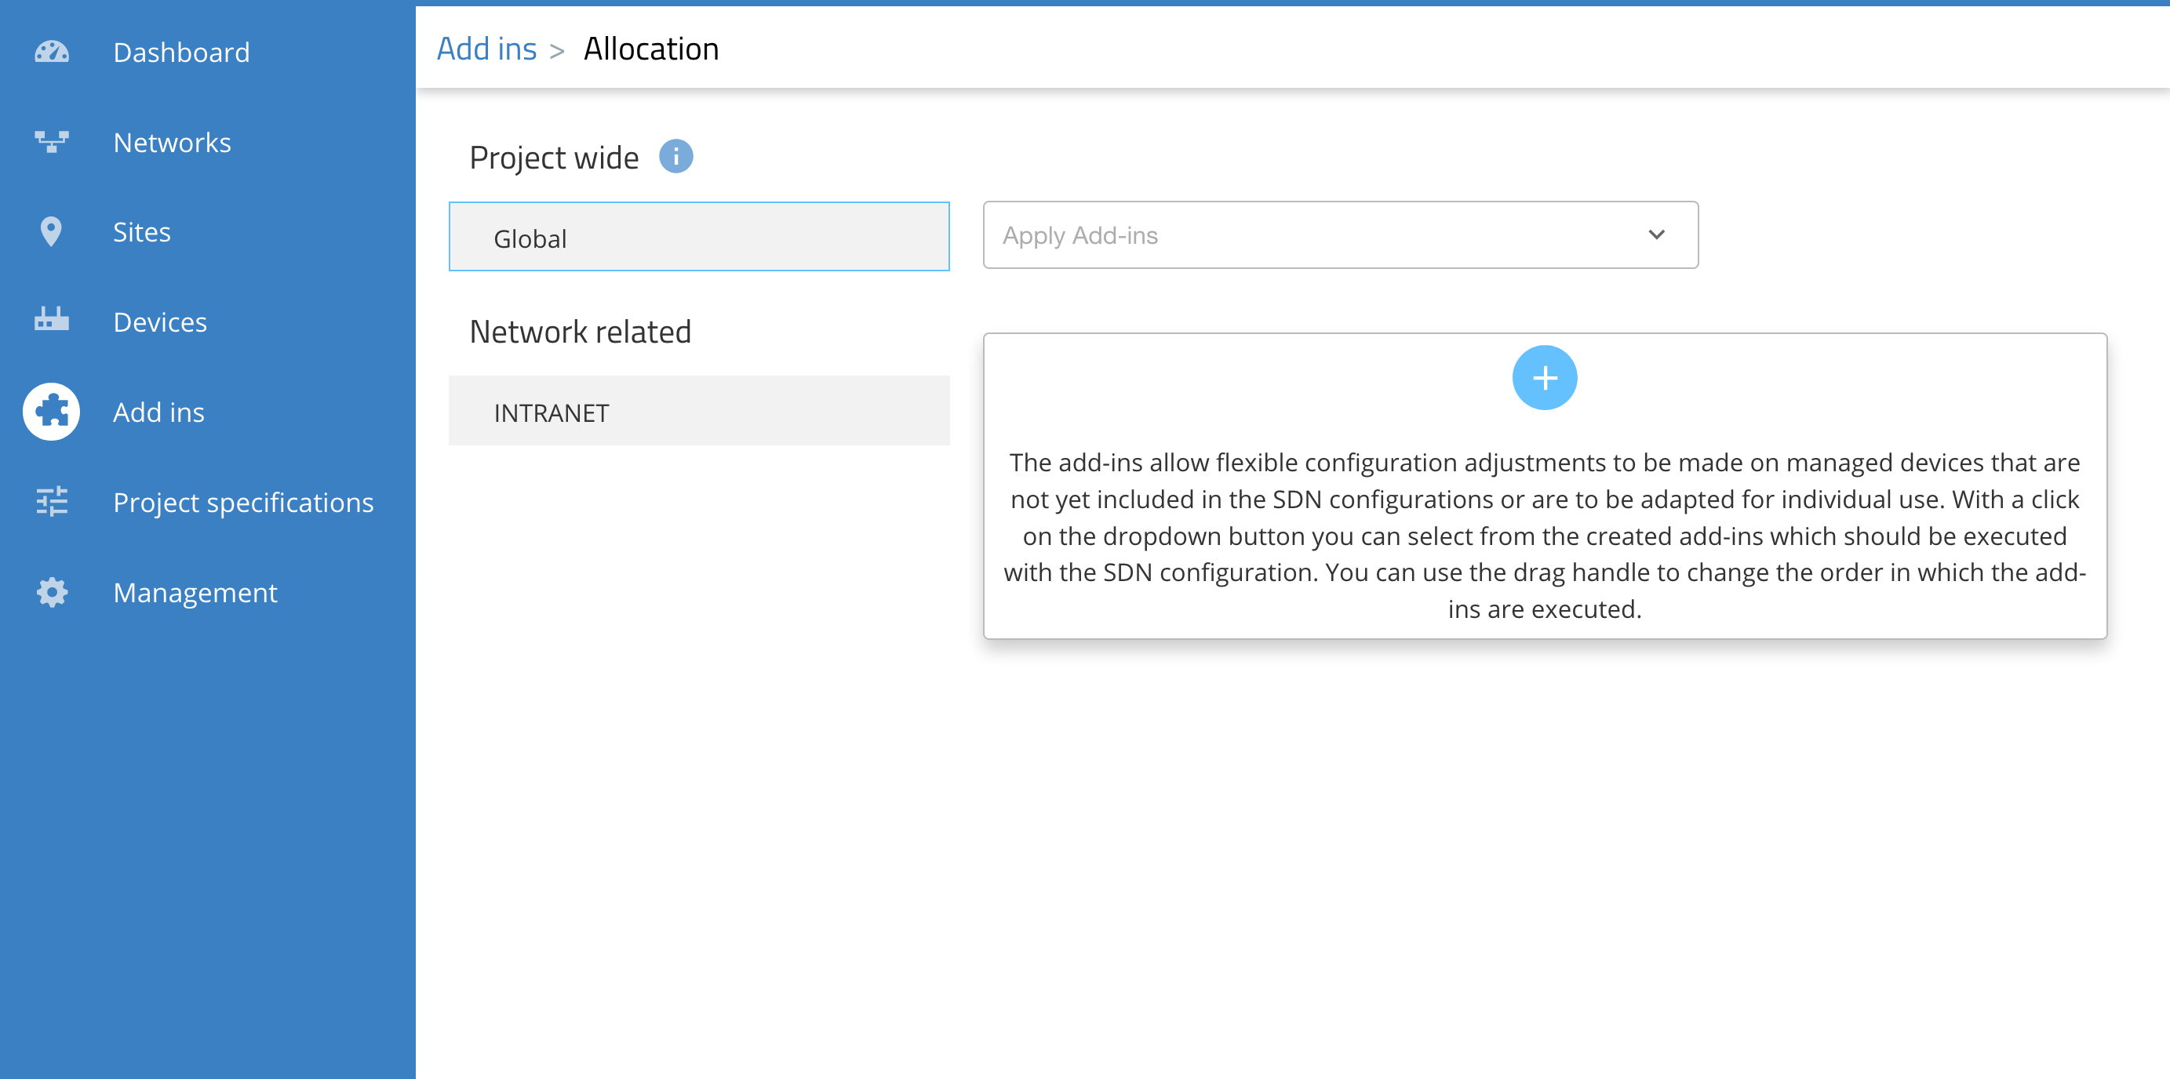
Task: Click the Management gear icon
Action: tap(51, 592)
